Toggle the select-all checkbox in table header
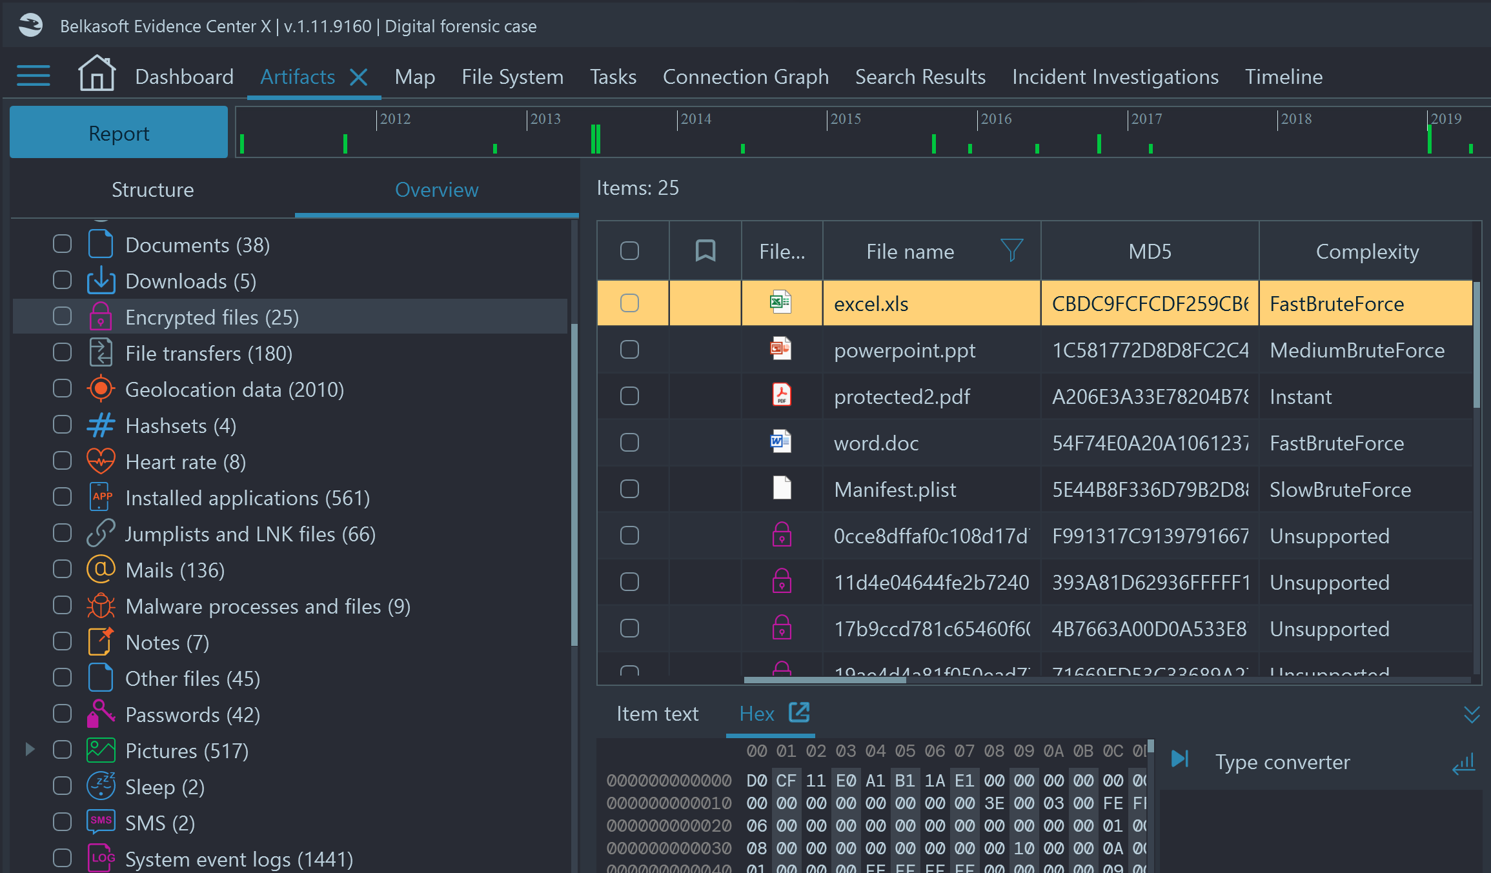This screenshot has height=873, width=1491. (629, 251)
